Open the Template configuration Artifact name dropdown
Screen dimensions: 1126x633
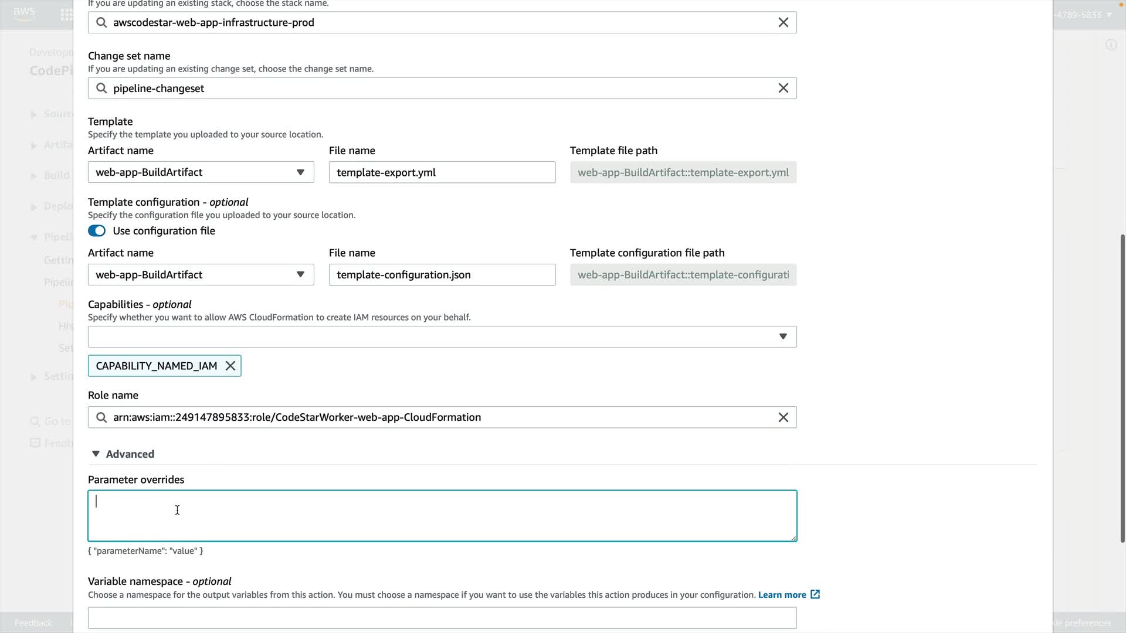(201, 275)
